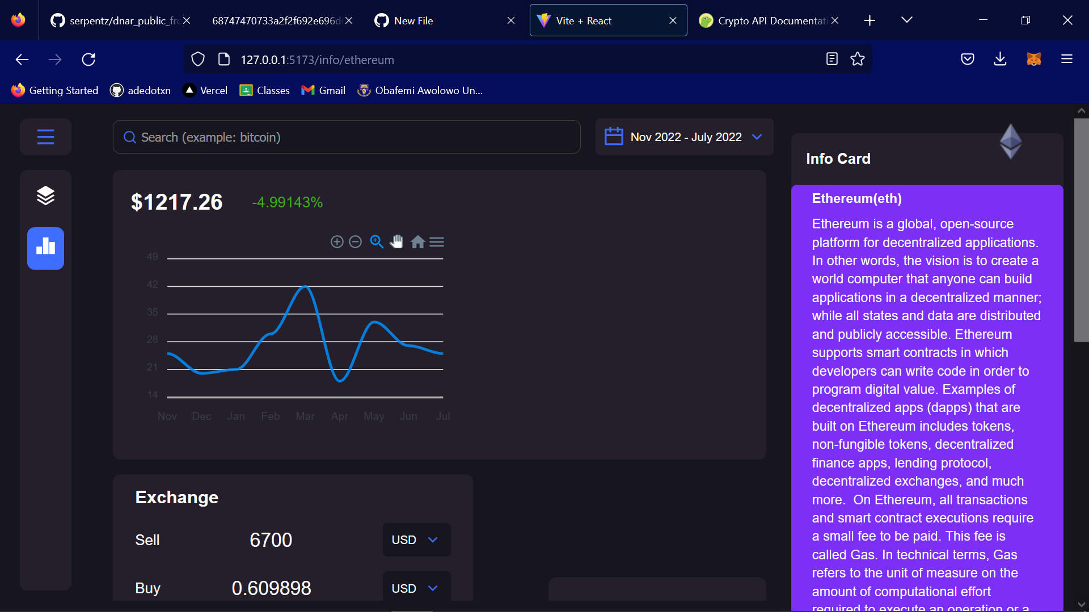Open the chart hamburger export menu
Screen dimensions: 1089x612
tap(437, 242)
